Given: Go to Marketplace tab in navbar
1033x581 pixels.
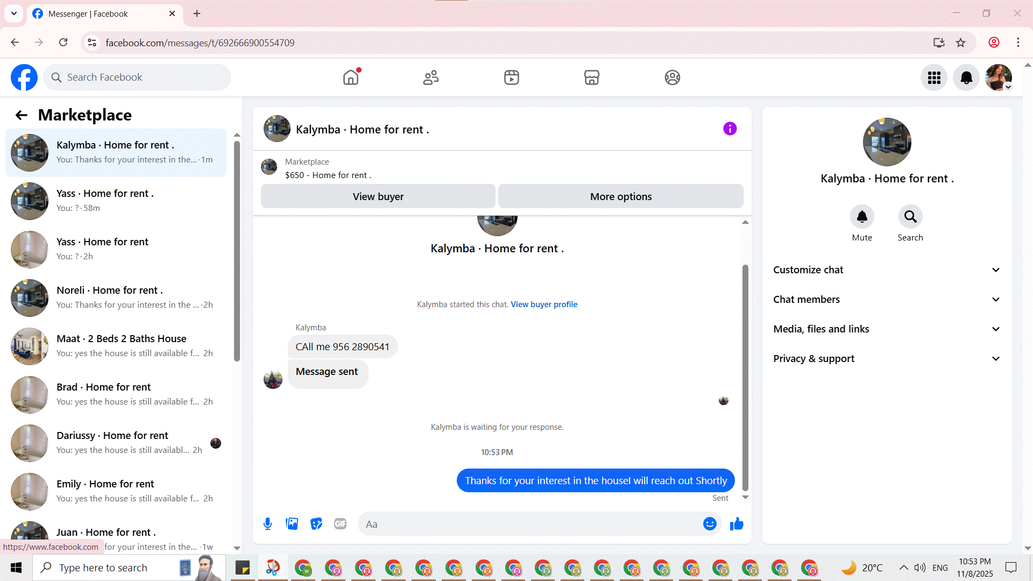Looking at the screenshot, I should point(591,77).
